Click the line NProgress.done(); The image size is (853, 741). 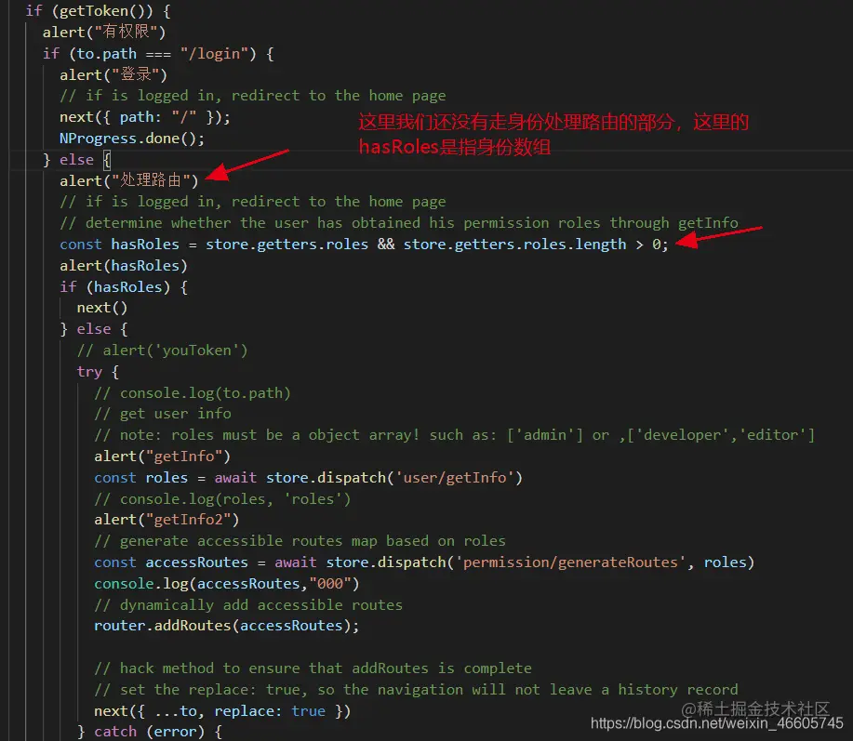pos(132,139)
